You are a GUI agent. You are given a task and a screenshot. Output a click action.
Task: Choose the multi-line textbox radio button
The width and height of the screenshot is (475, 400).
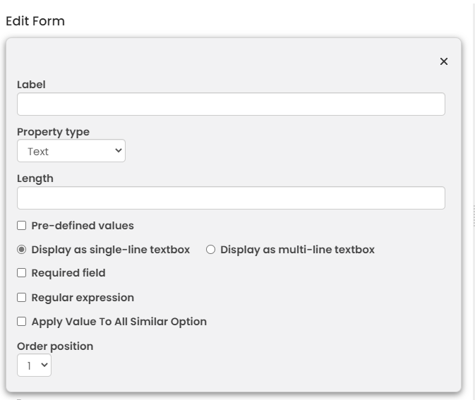point(210,250)
